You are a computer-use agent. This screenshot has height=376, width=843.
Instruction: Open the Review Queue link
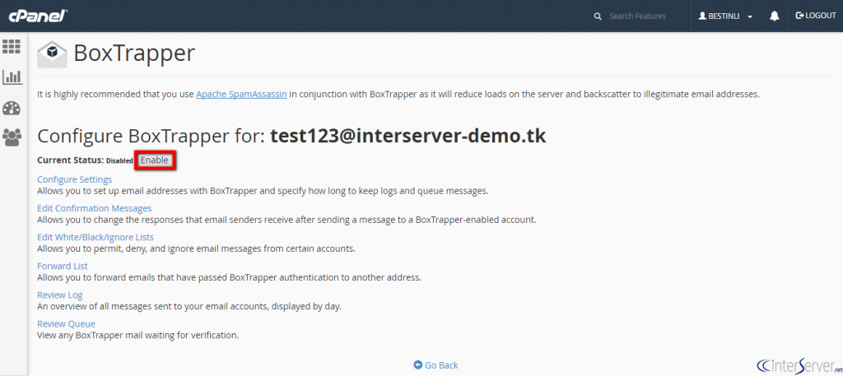coord(66,323)
